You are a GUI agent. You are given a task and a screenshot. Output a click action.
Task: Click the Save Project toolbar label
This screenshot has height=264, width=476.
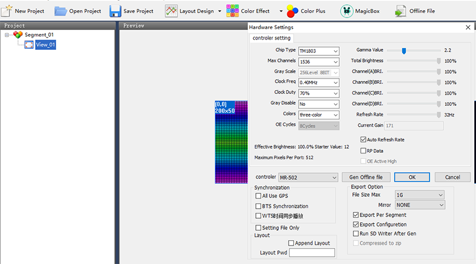click(139, 11)
